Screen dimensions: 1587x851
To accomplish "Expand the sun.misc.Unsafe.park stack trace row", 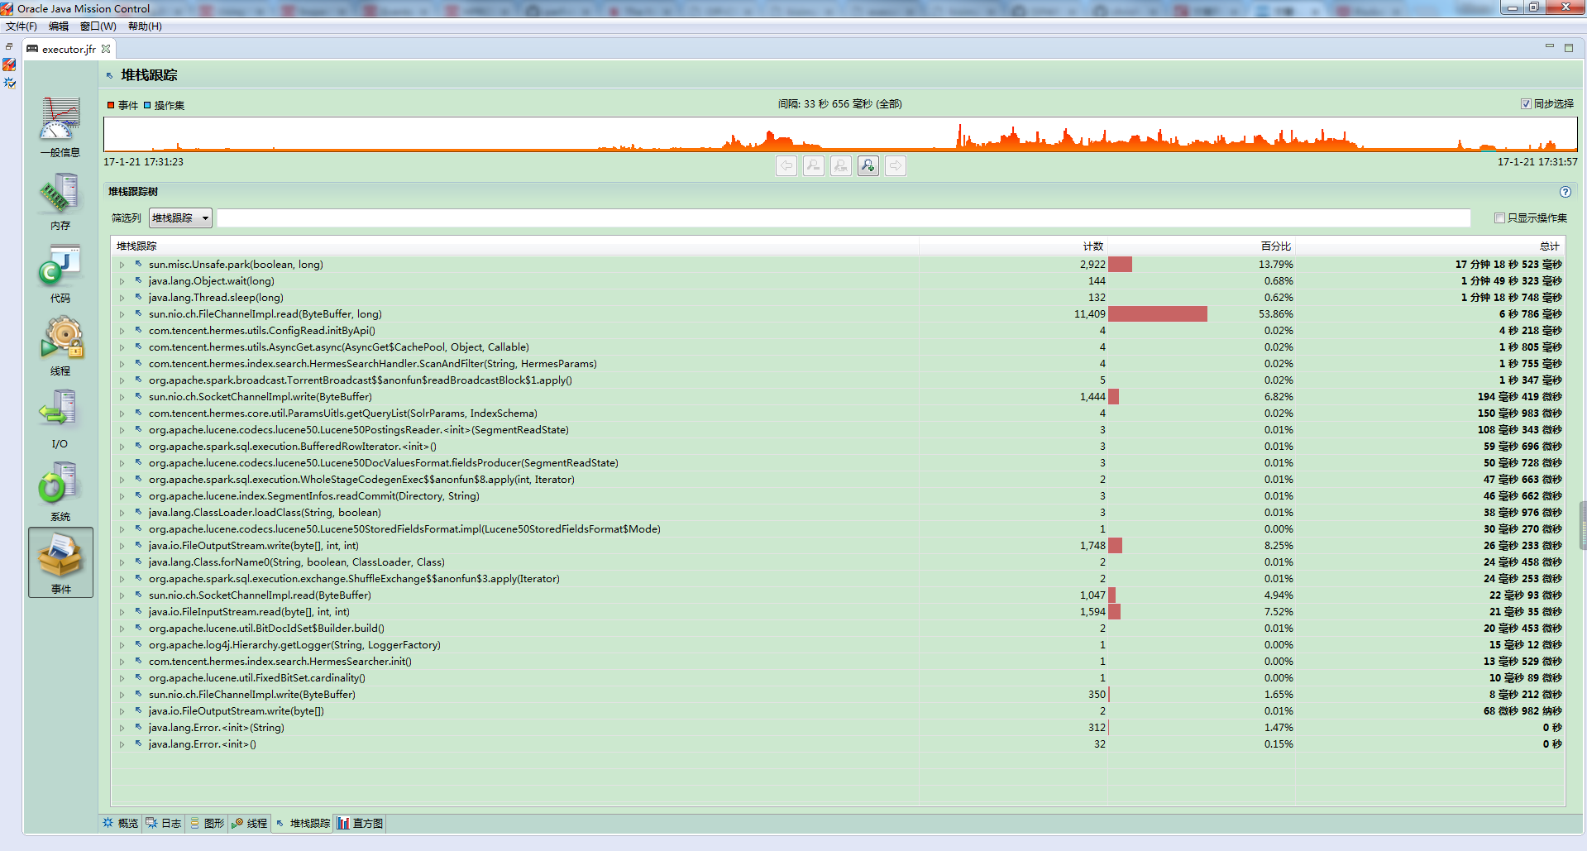I will click(x=122, y=265).
